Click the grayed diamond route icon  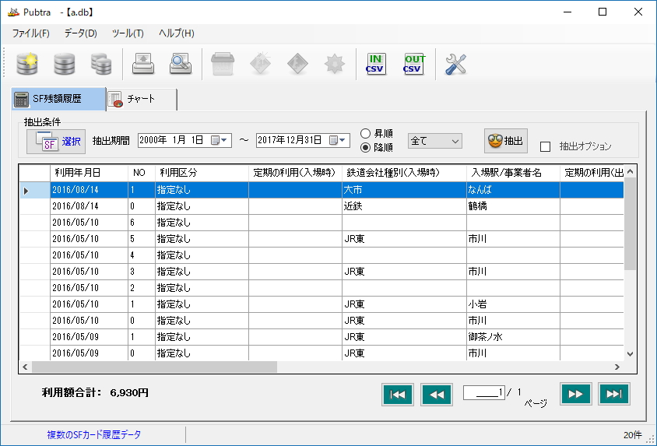[x=297, y=64]
